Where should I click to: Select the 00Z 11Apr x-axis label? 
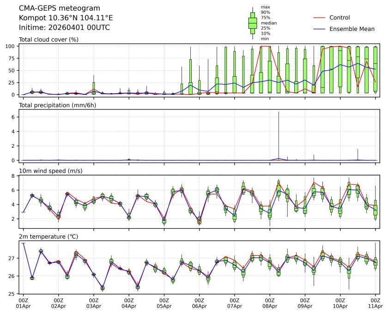[376, 303]
